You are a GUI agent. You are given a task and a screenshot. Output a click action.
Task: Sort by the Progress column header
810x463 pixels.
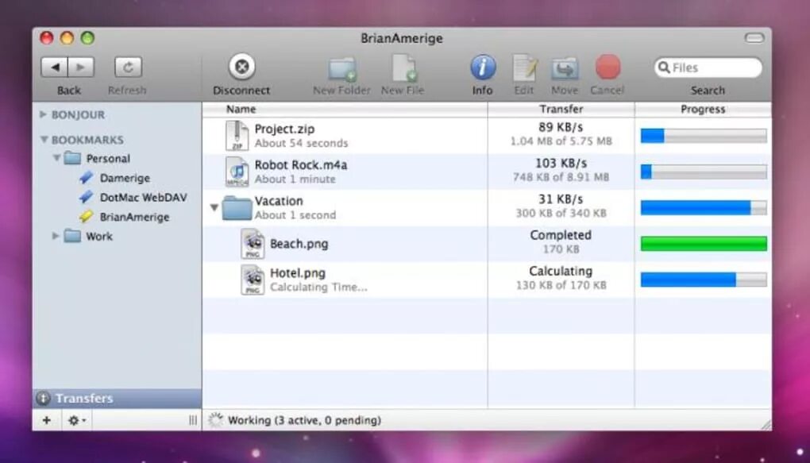(x=703, y=109)
